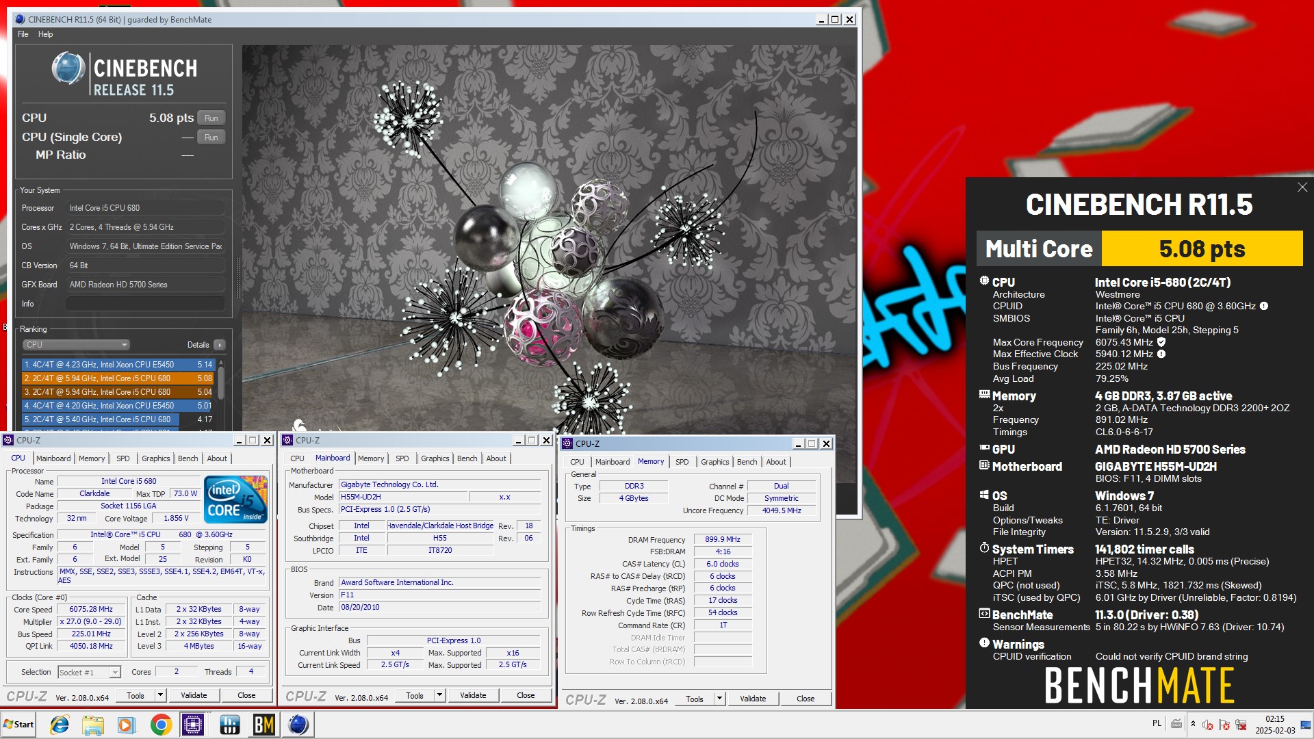Click the BenchMate GPU section icon
Viewport: 1314px width, 739px height.
point(984,448)
